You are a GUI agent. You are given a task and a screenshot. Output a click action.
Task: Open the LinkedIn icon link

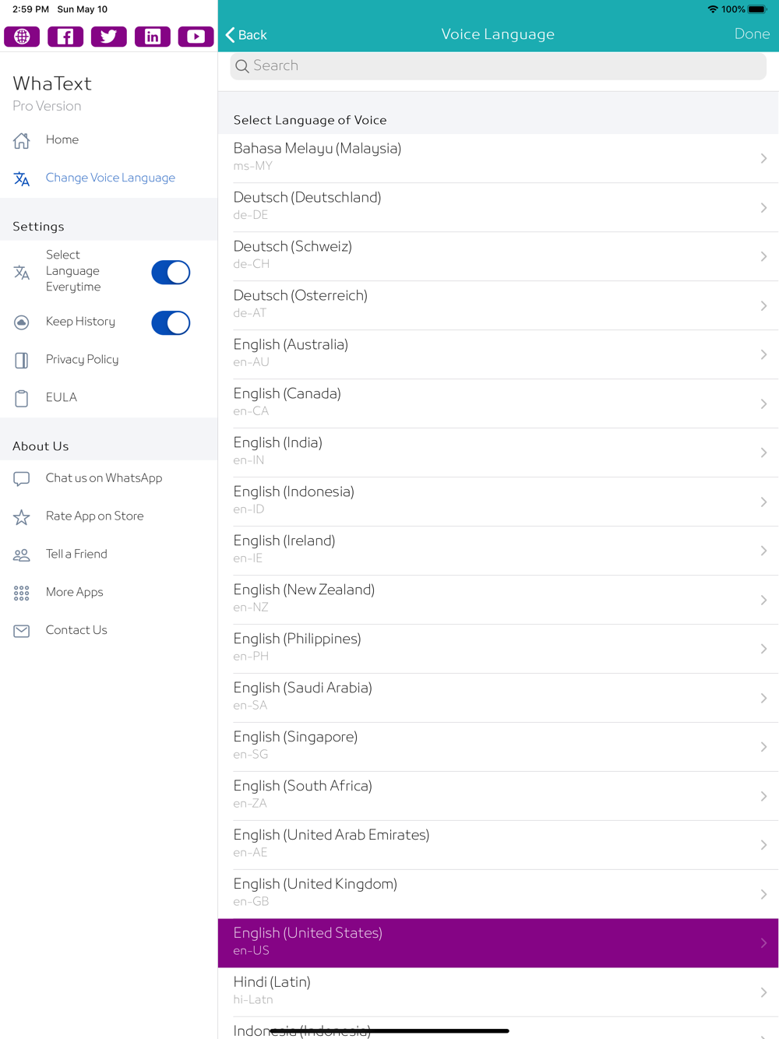(x=153, y=37)
